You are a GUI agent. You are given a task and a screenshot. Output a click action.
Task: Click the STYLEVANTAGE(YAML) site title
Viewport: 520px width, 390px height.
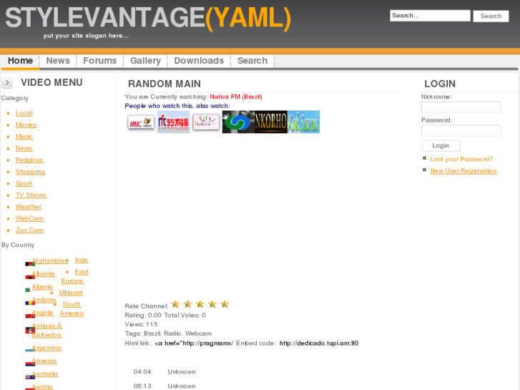(148, 18)
